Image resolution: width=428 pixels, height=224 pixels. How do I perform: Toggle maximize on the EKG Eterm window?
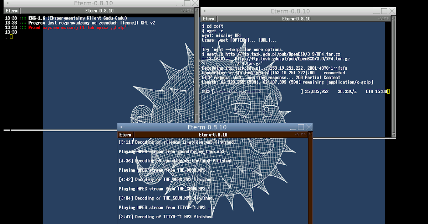tap(187, 3)
